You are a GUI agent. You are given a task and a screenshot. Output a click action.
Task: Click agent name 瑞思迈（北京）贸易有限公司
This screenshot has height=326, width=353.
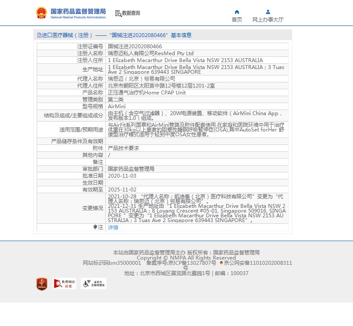[x=142, y=79]
